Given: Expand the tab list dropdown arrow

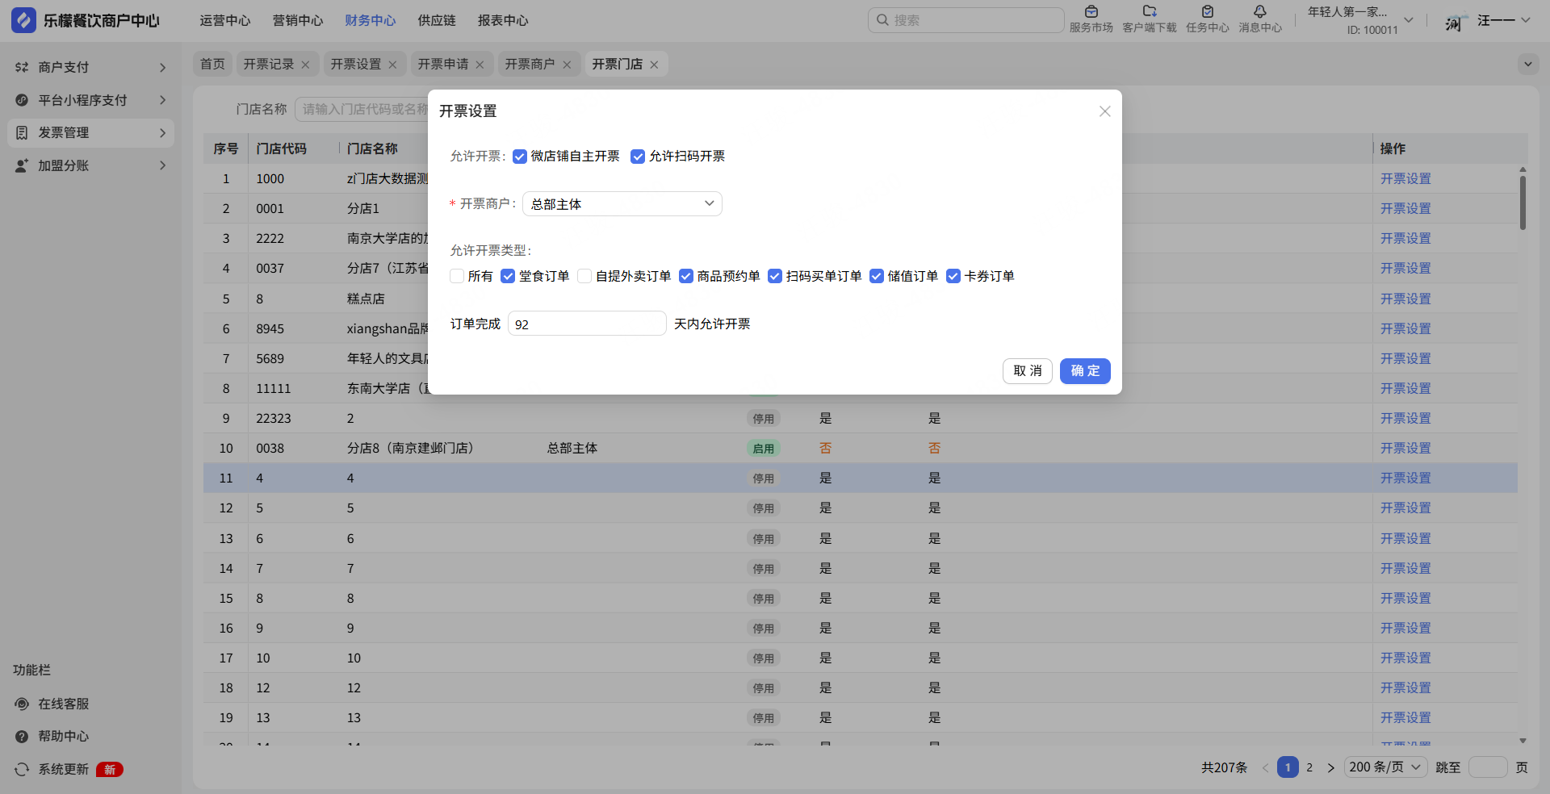Looking at the screenshot, I should click(1527, 64).
